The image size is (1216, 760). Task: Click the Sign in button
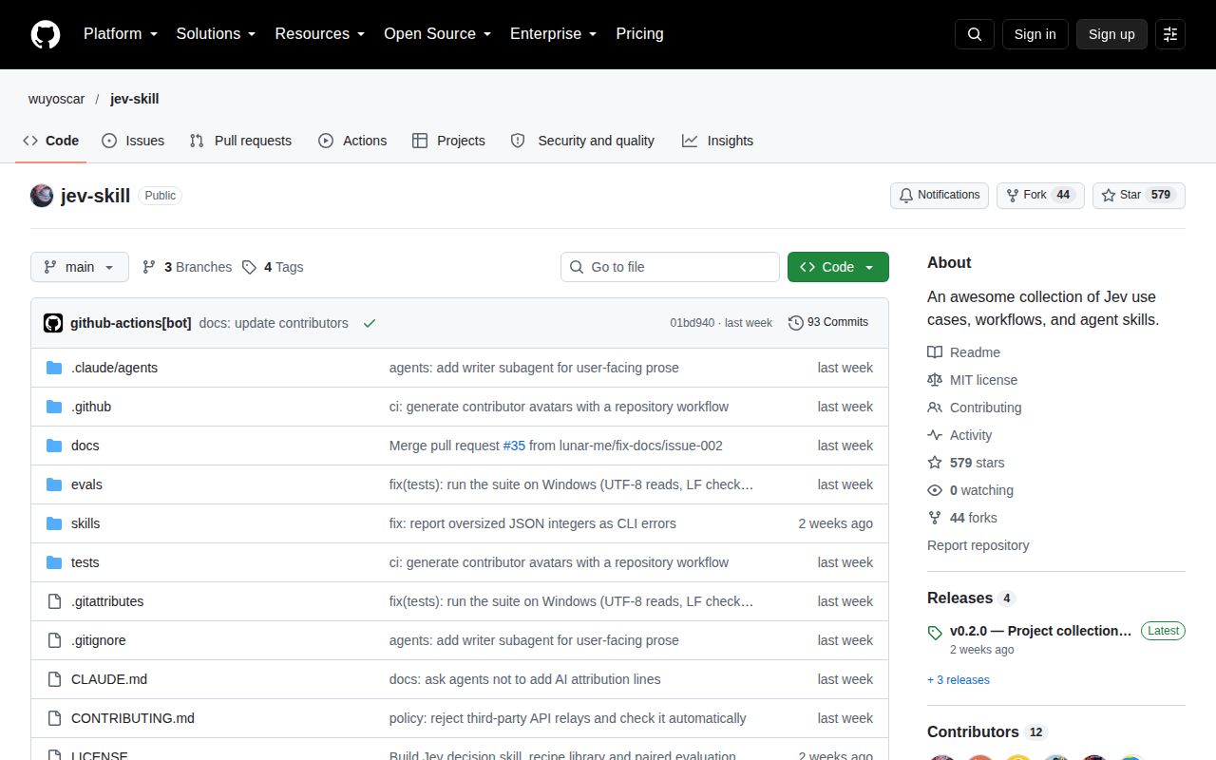(x=1035, y=34)
